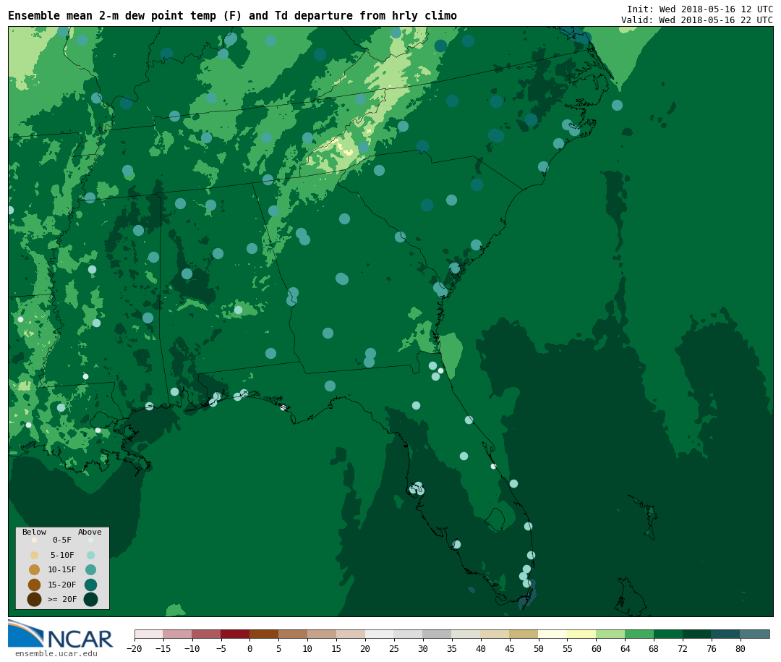781x662 pixels.
Task: Click the 'Valid: Wed 2018-05-16 22 UTC' text
Action: tap(697, 20)
